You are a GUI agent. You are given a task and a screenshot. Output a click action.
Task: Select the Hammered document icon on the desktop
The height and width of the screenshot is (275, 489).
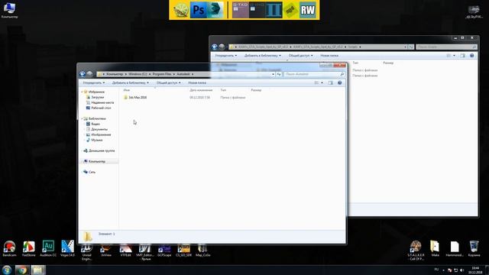[455, 248]
